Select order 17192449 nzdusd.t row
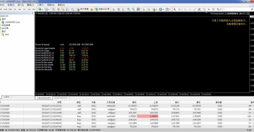 [x=127, y=106]
